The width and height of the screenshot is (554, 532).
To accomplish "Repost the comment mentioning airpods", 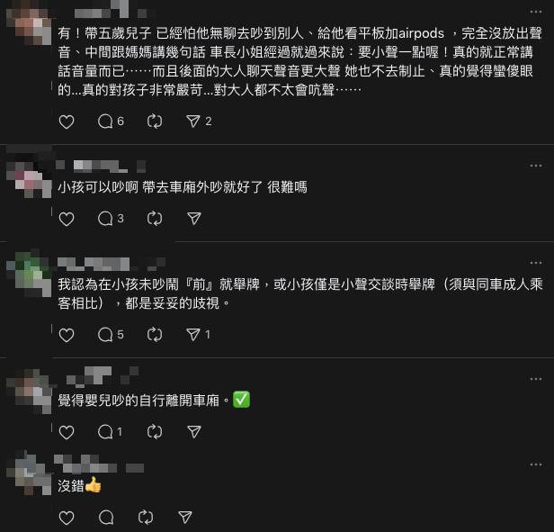I will coord(155,122).
